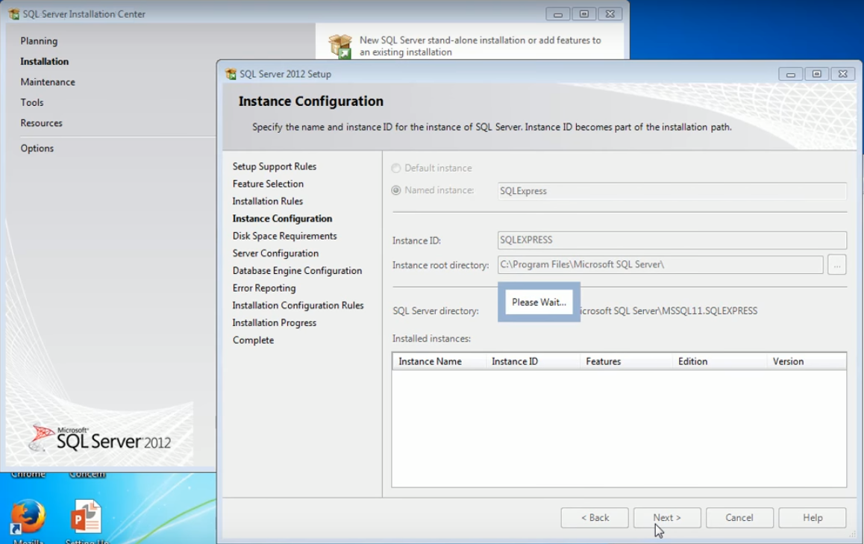Screen dimensions: 864x544
Task: Close the SQL Server 2012 Setup window
Action: (843, 74)
